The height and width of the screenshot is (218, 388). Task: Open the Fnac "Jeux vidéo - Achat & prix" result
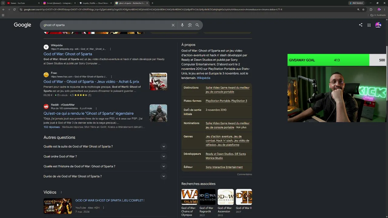[x=91, y=81]
